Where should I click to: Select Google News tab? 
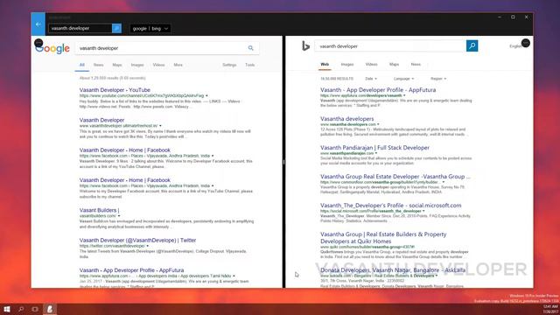click(98, 65)
